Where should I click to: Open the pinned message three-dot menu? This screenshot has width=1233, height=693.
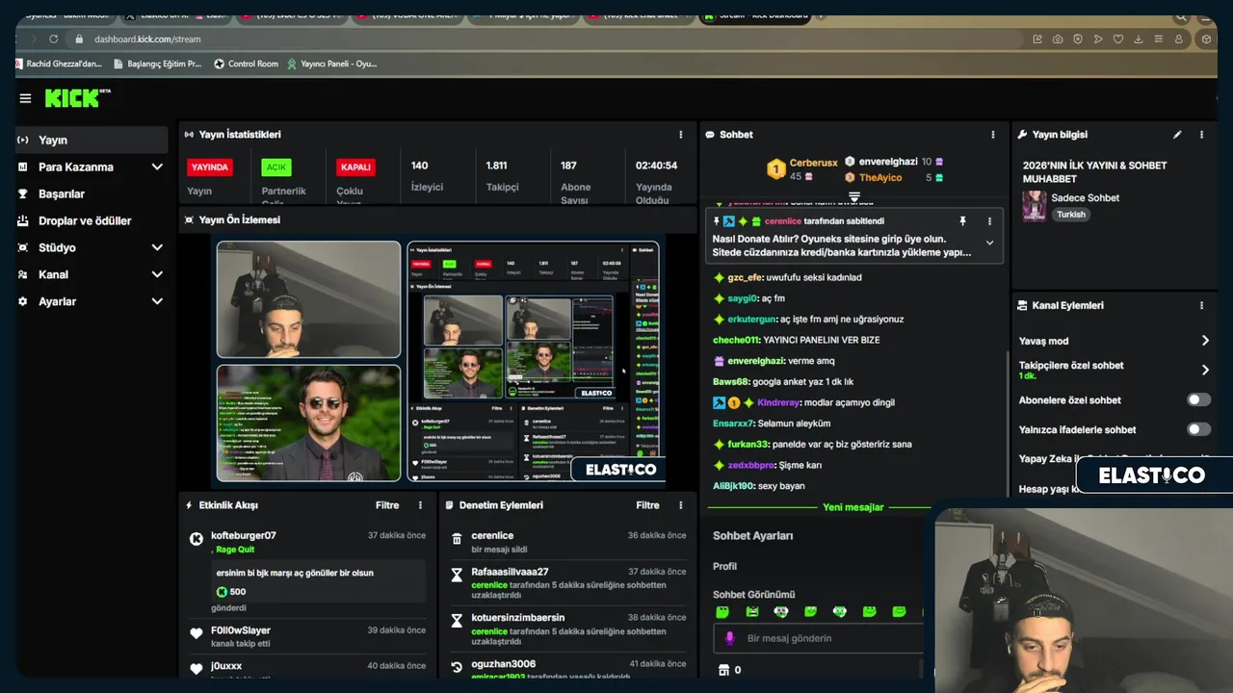989,221
